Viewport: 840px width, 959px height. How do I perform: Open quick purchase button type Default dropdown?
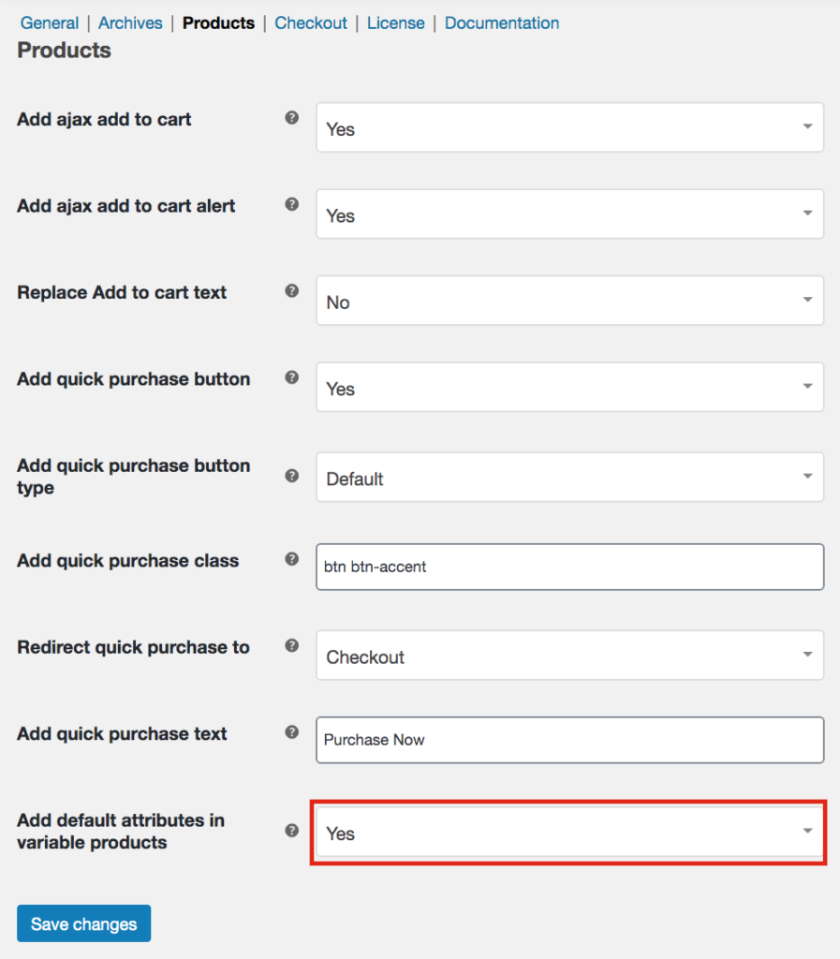[x=569, y=477]
